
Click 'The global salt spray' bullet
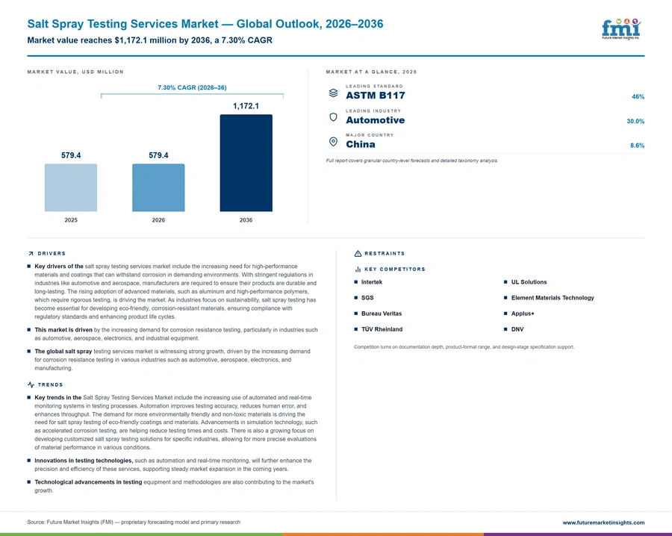pos(172,360)
